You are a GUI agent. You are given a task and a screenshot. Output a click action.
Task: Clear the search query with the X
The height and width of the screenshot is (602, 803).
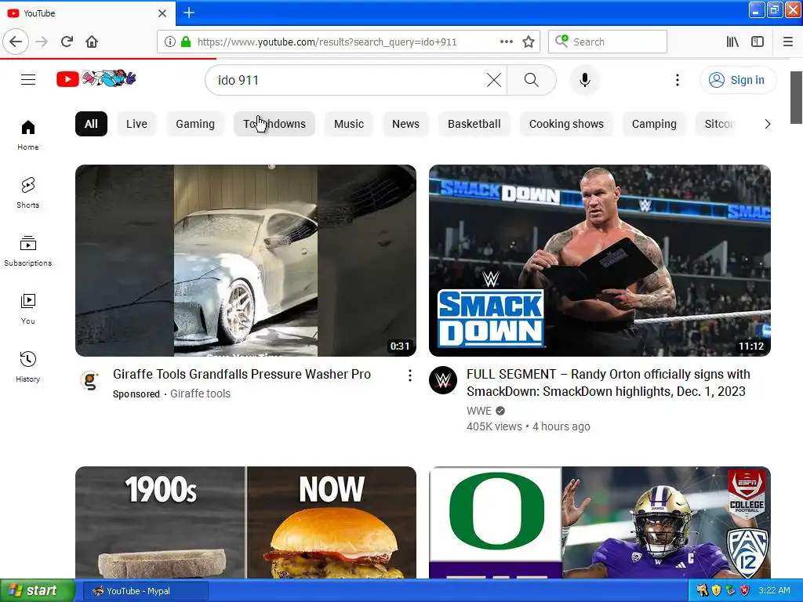(x=494, y=80)
